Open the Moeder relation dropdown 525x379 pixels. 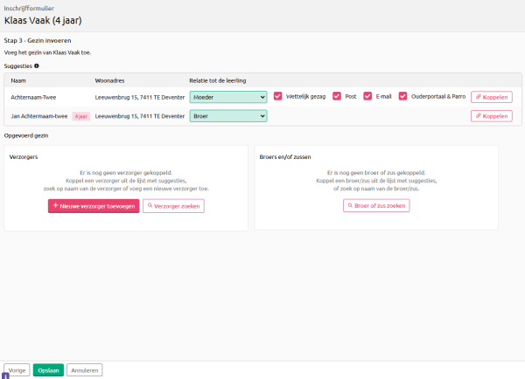pyautogui.click(x=227, y=97)
